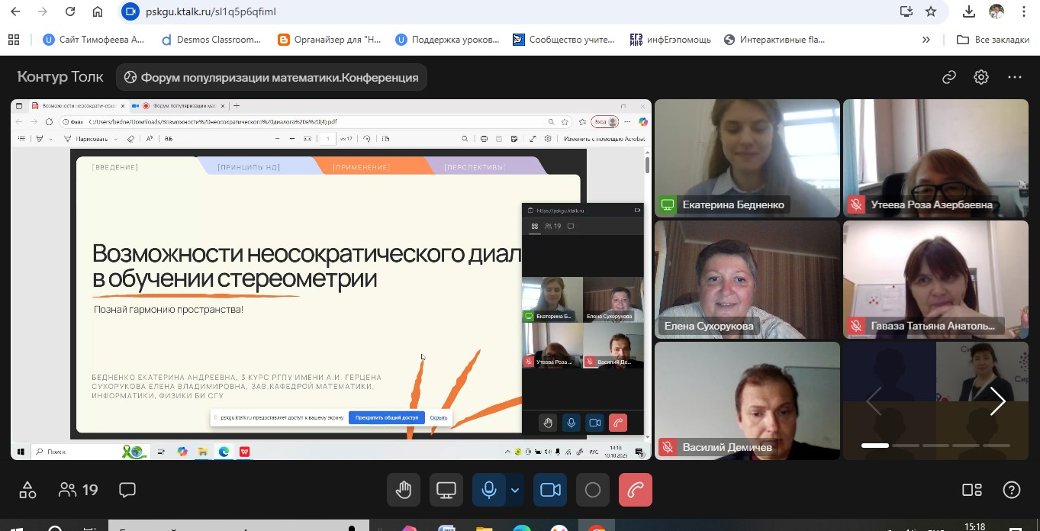The width and height of the screenshot is (1040, 531).
Task: Open the apps and shapes icon
Action: (x=27, y=490)
